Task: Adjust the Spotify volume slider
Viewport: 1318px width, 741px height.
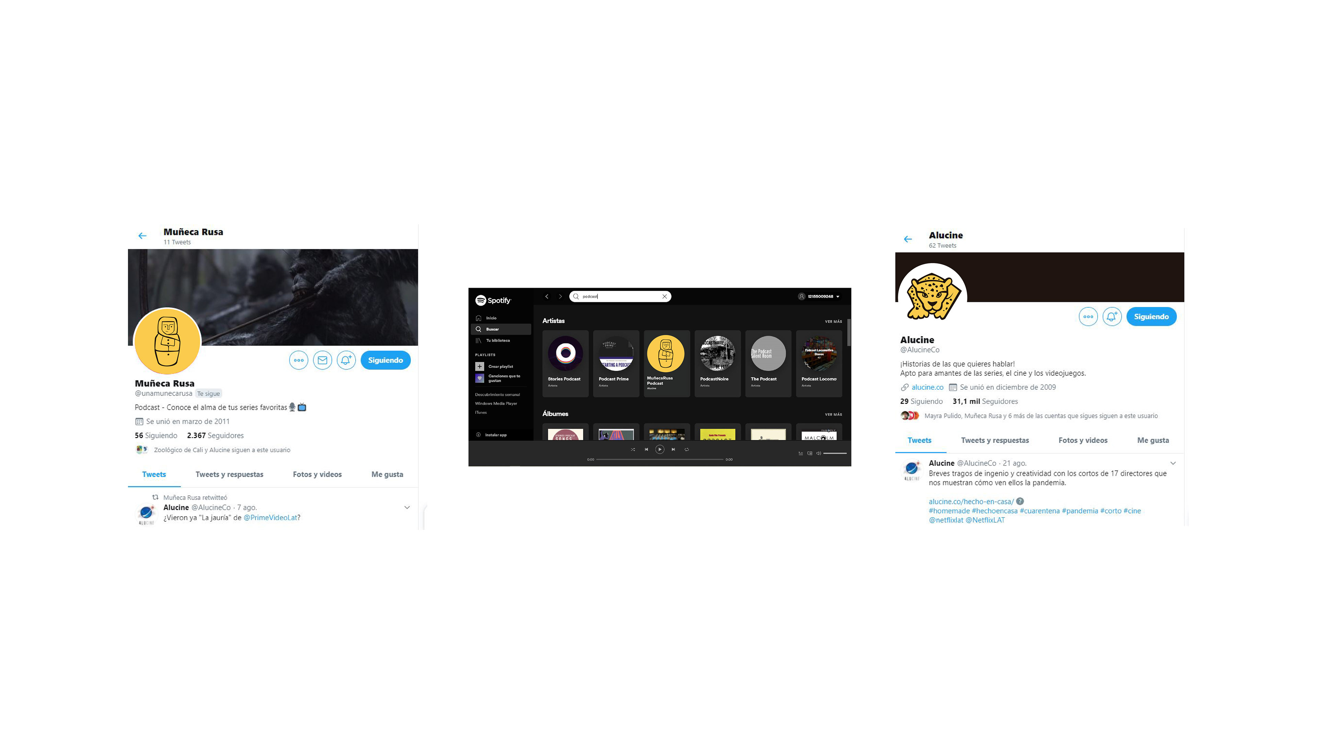Action: pyautogui.click(x=834, y=454)
